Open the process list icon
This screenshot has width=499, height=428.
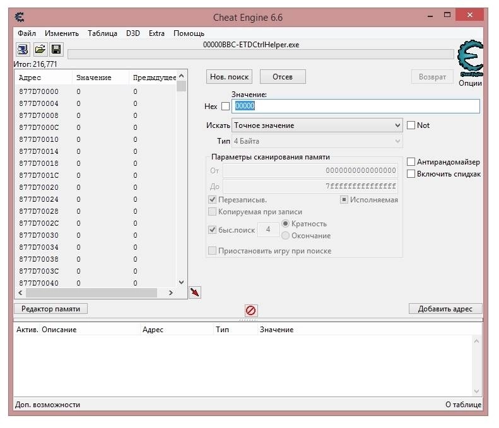pyautogui.click(x=23, y=49)
